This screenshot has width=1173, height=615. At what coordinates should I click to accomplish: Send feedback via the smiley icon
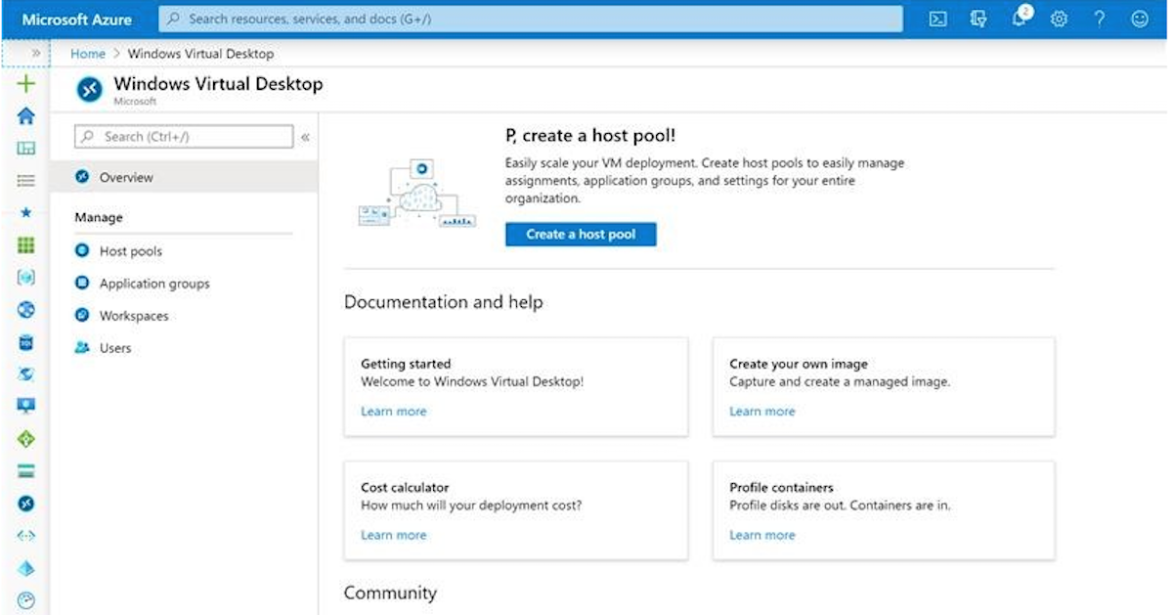[1140, 20]
